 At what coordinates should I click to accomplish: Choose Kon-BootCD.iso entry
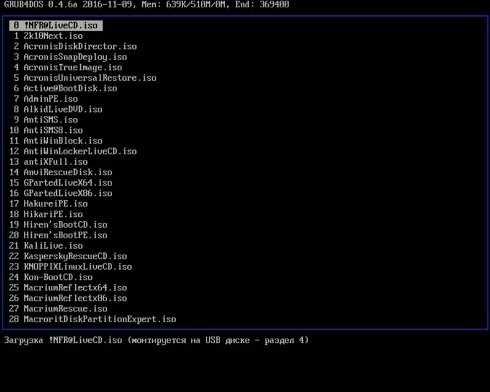point(51,277)
